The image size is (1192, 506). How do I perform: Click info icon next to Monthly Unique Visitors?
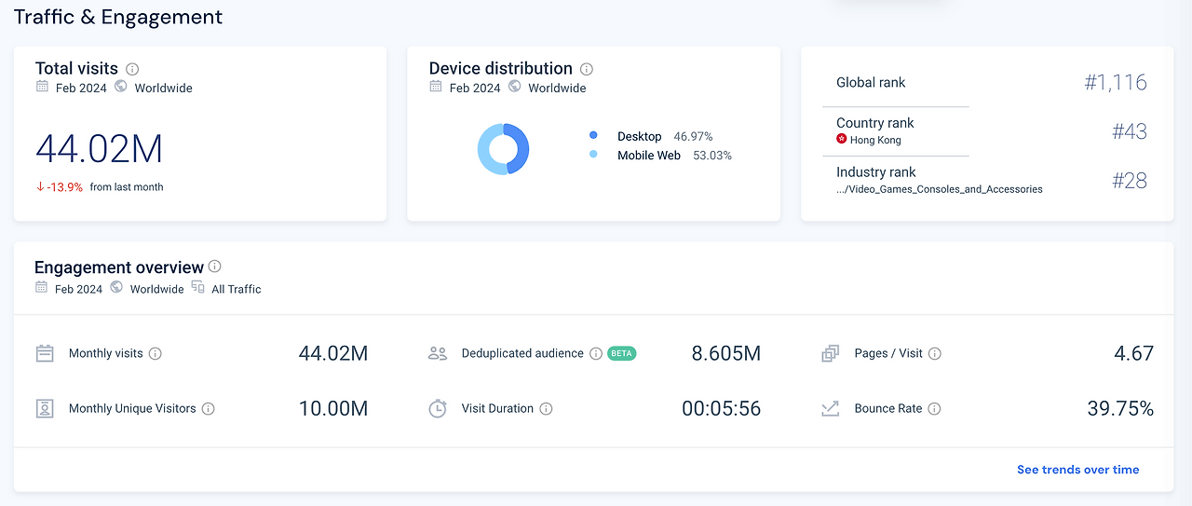coord(209,409)
